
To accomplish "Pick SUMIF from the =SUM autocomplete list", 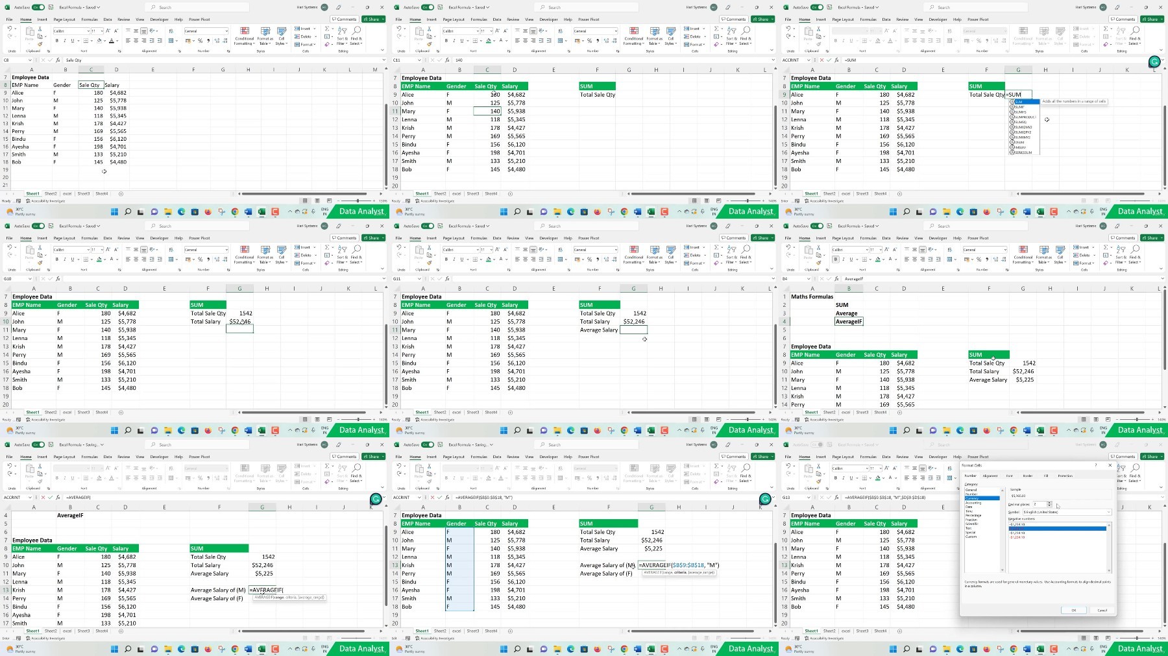I will (x=1024, y=107).
